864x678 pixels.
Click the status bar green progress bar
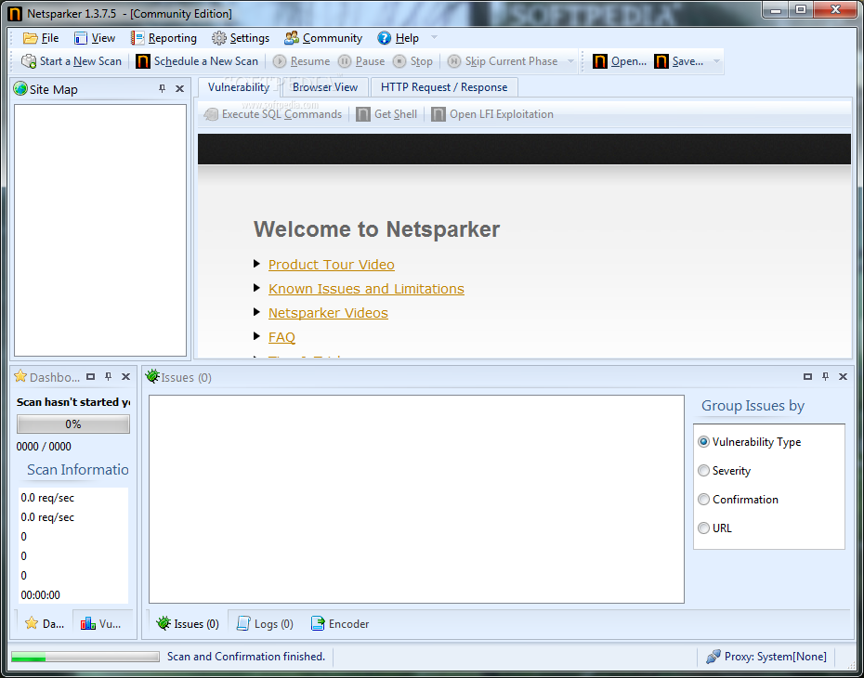85,657
